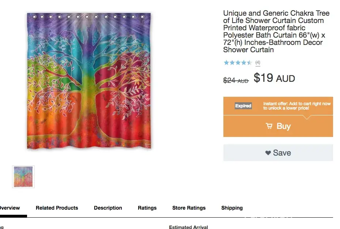Screen dimensions: 340x229
Task: Click the Expired offer badge
Action: click(x=243, y=106)
